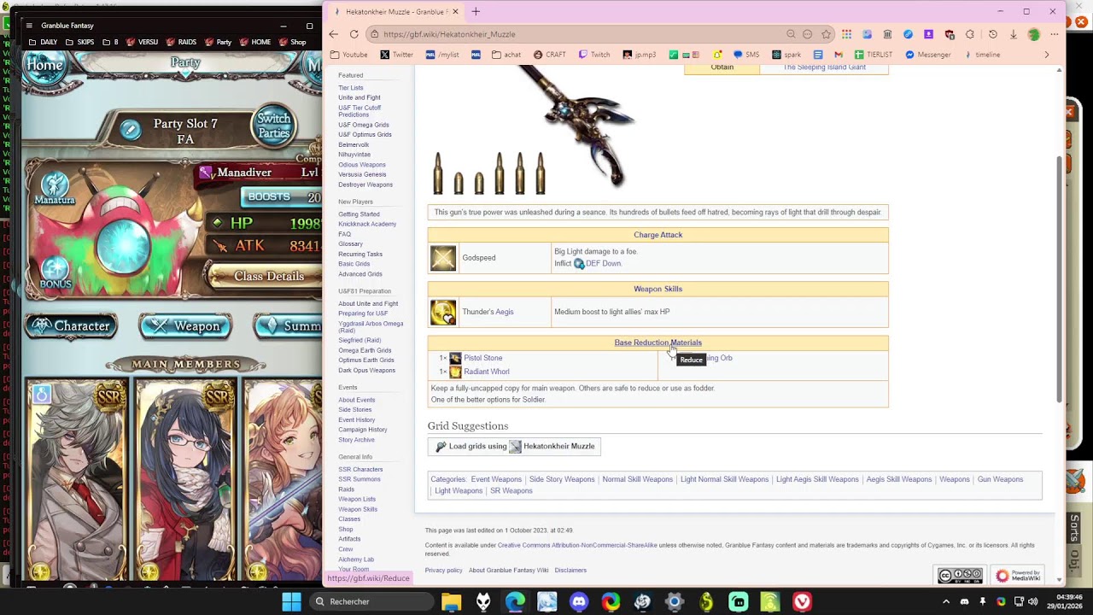Open the Youtube bookmark folder
Image resolution: width=1093 pixels, height=615 pixels.
[349, 55]
